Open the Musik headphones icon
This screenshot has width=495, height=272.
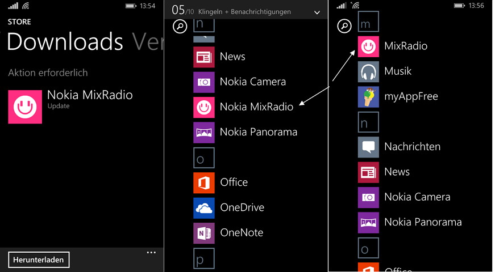(368, 72)
